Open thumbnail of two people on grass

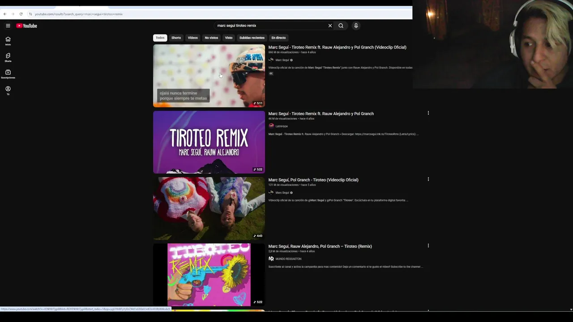point(209,208)
